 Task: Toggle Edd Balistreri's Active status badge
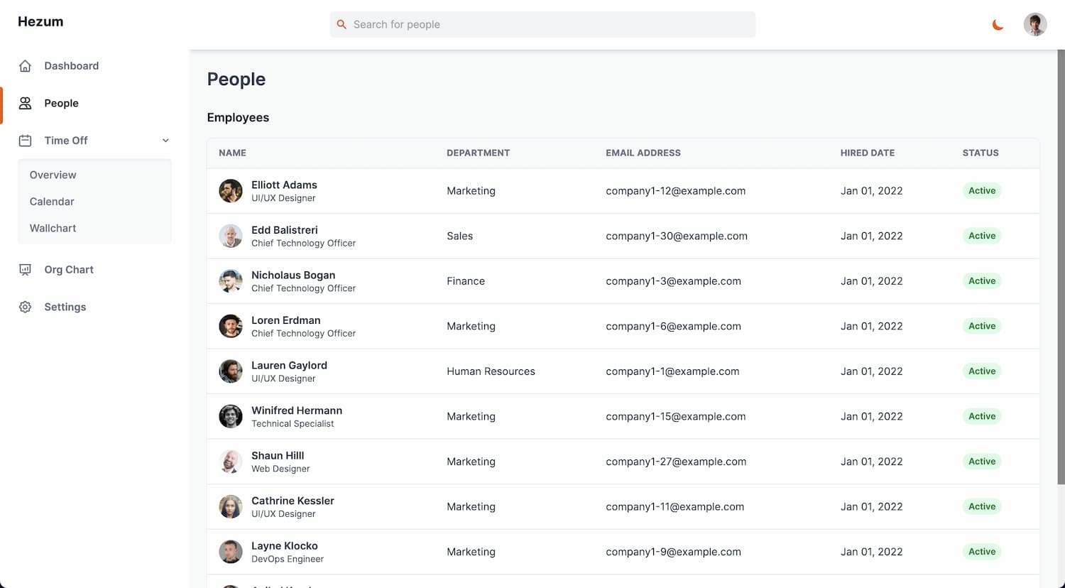pyautogui.click(x=982, y=236)
